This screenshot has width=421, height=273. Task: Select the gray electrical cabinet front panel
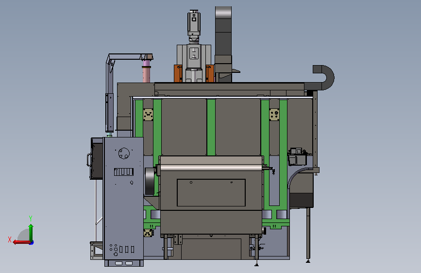tap(123, 199)
